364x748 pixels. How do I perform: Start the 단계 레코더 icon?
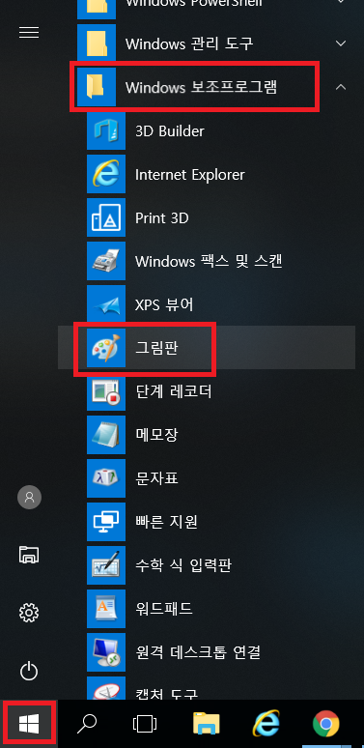(106, 391)
